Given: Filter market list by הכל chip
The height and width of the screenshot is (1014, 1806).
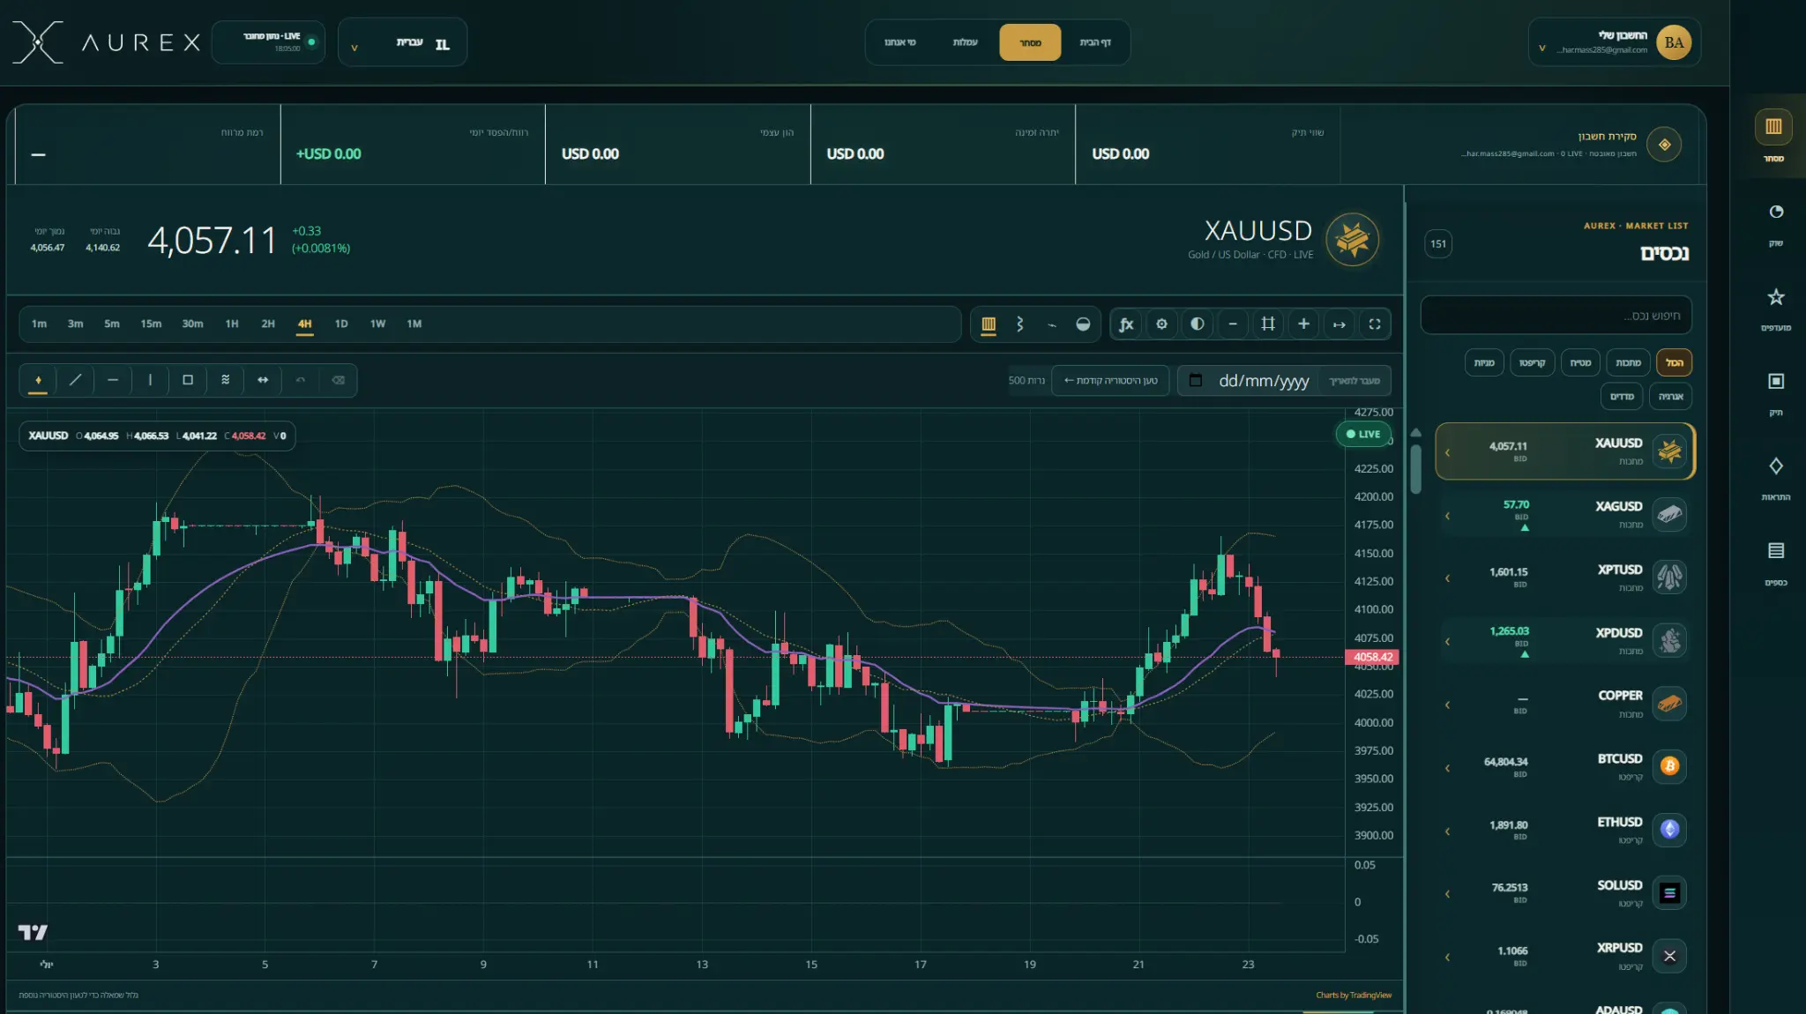Looking at the screenshot, I should (x=1674, y=363).
